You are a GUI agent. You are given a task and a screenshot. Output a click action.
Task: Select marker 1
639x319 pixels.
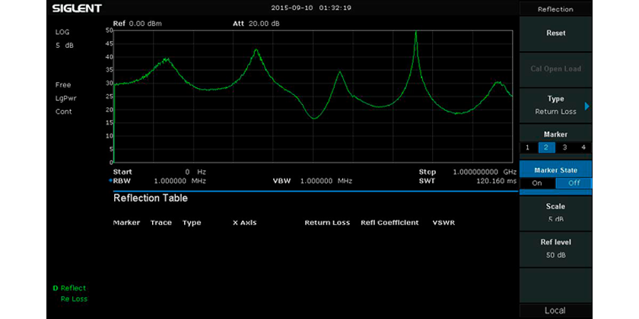coord(526,147)
